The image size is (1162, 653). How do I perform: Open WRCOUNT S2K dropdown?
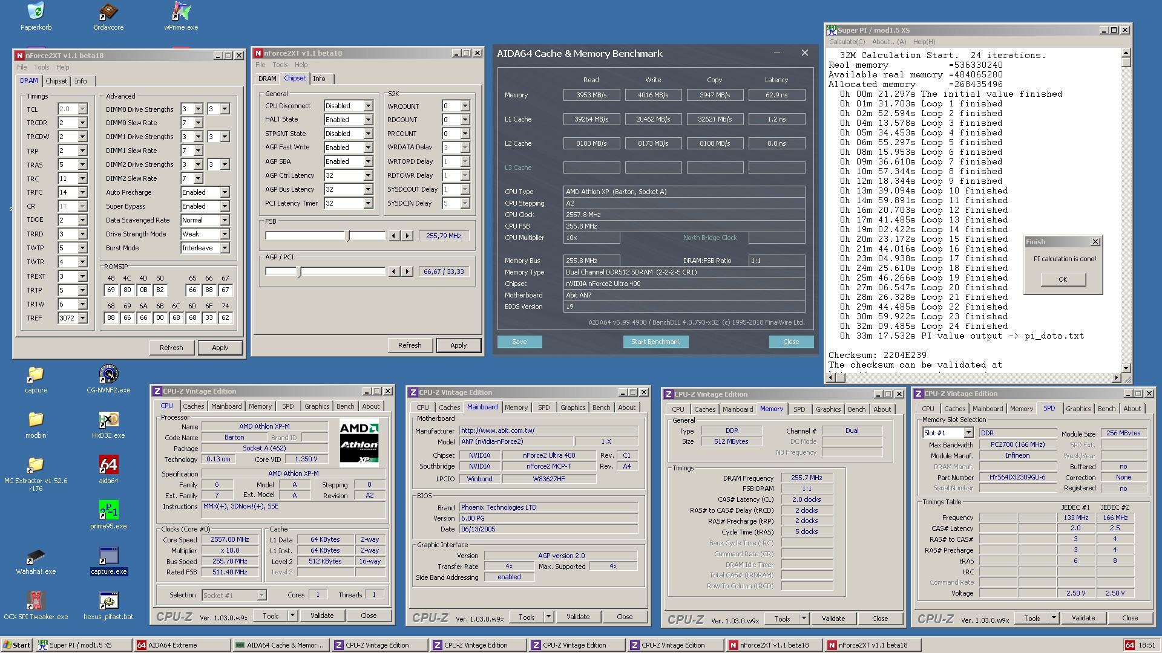465,106
